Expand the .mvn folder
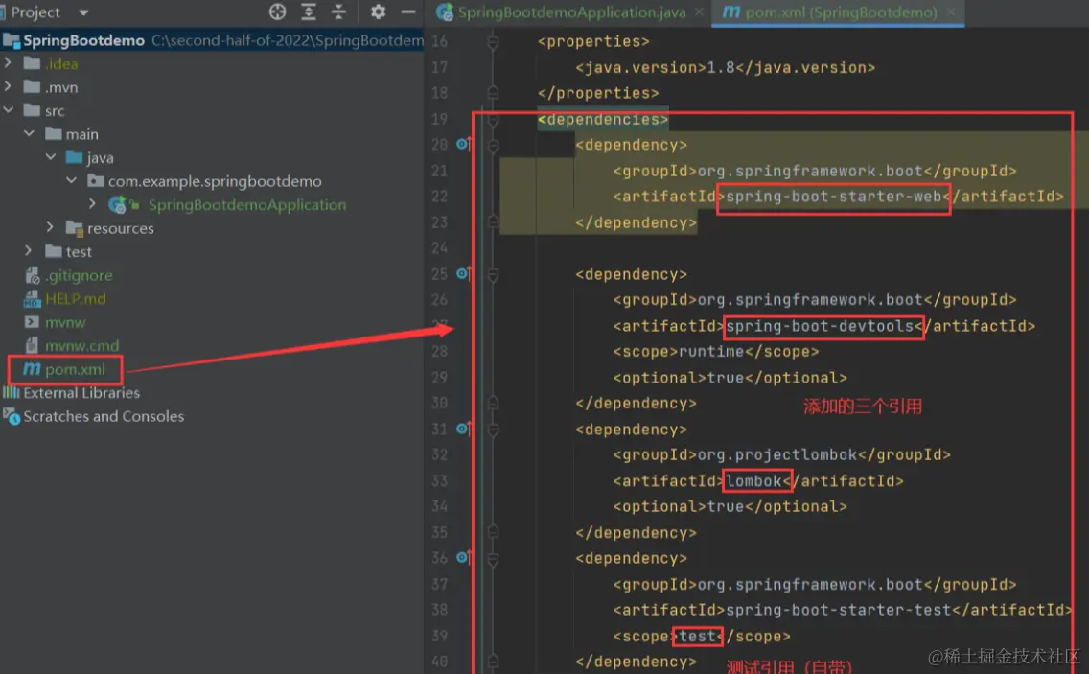This screenshot has height=674, width=1089. click(8, 87)
